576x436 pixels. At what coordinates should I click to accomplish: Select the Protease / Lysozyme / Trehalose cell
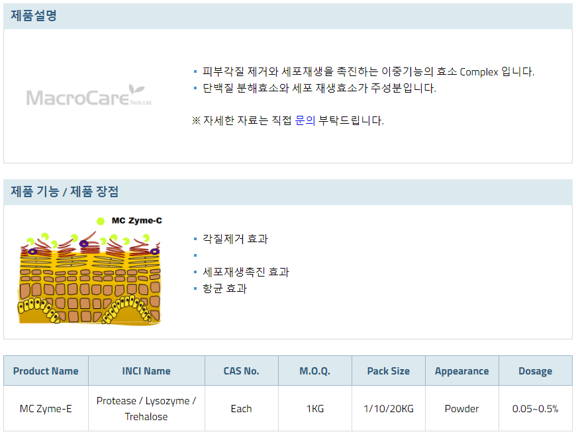146,408
